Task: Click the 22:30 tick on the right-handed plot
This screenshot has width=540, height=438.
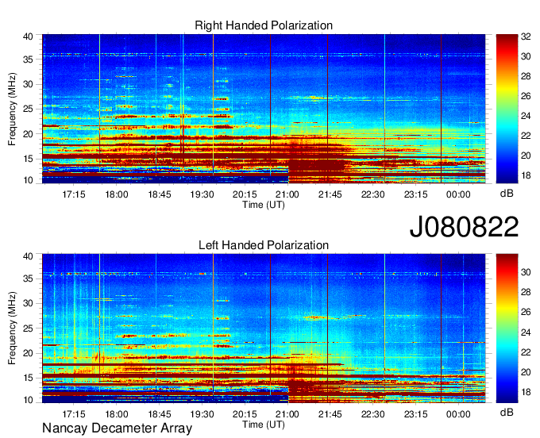Action: click(x=373, y=194)
